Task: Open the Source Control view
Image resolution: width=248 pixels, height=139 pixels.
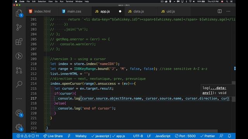Action: point(19,27)
